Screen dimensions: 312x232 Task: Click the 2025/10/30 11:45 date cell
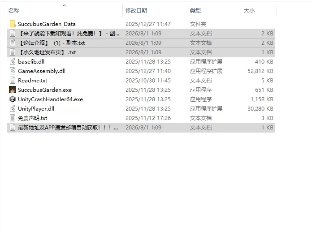148,81
